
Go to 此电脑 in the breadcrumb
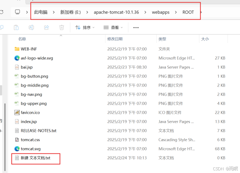(41, 12)
